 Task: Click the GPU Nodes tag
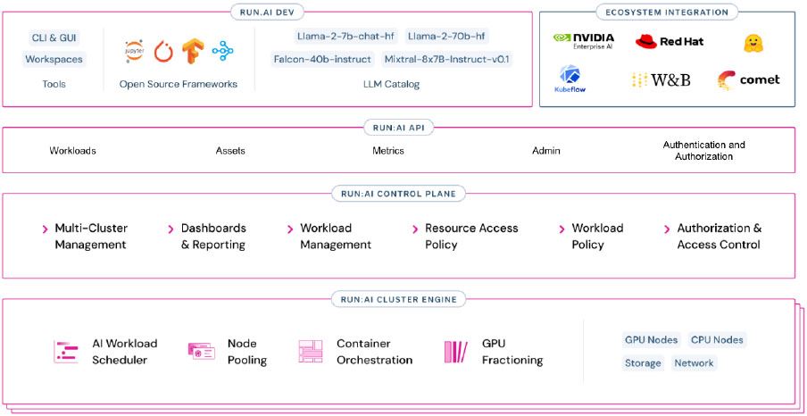click(x=651, y=340)
